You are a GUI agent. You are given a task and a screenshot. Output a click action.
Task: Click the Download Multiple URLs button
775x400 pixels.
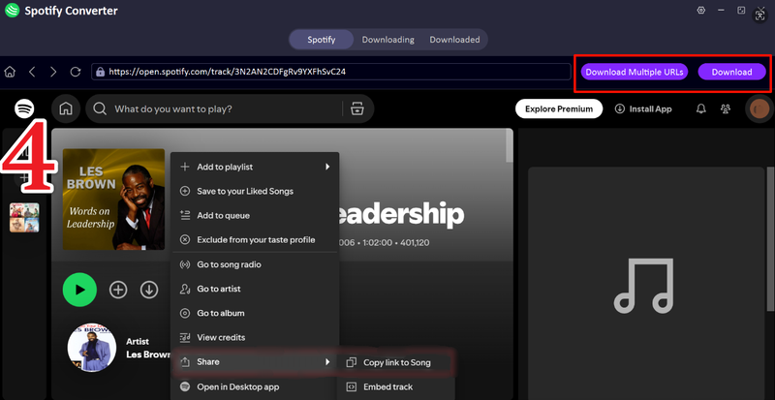click(x=635, y=72)
